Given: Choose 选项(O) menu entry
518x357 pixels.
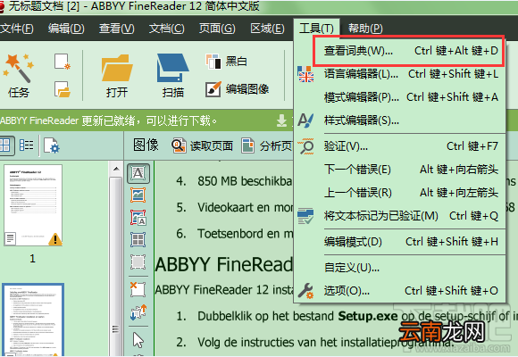Looking at the screenshot, I should click(x=400, y=291).
